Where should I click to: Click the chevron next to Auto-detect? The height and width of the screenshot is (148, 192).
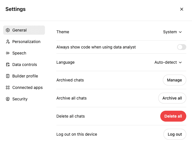coord(180,62)
